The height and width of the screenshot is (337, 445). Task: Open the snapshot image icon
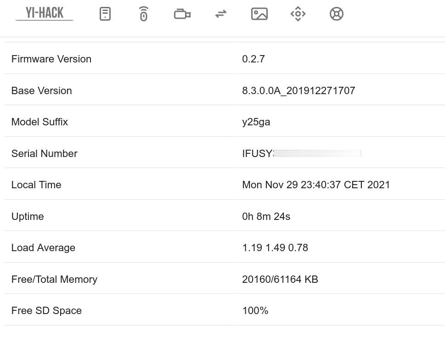point(259,14)
